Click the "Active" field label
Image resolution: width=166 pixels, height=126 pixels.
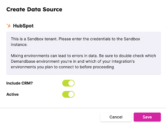point(12,94)
